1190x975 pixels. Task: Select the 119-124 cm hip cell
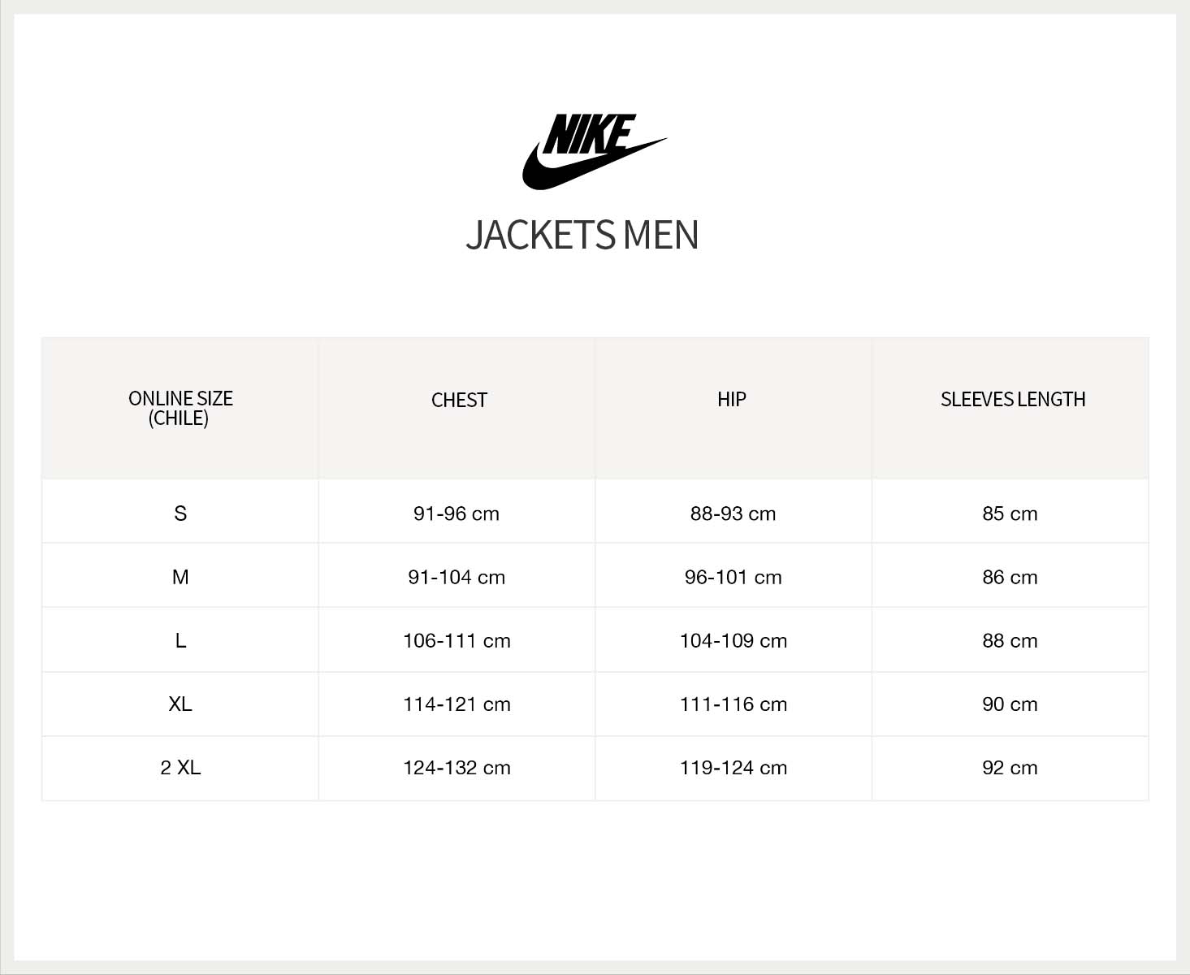733,767
